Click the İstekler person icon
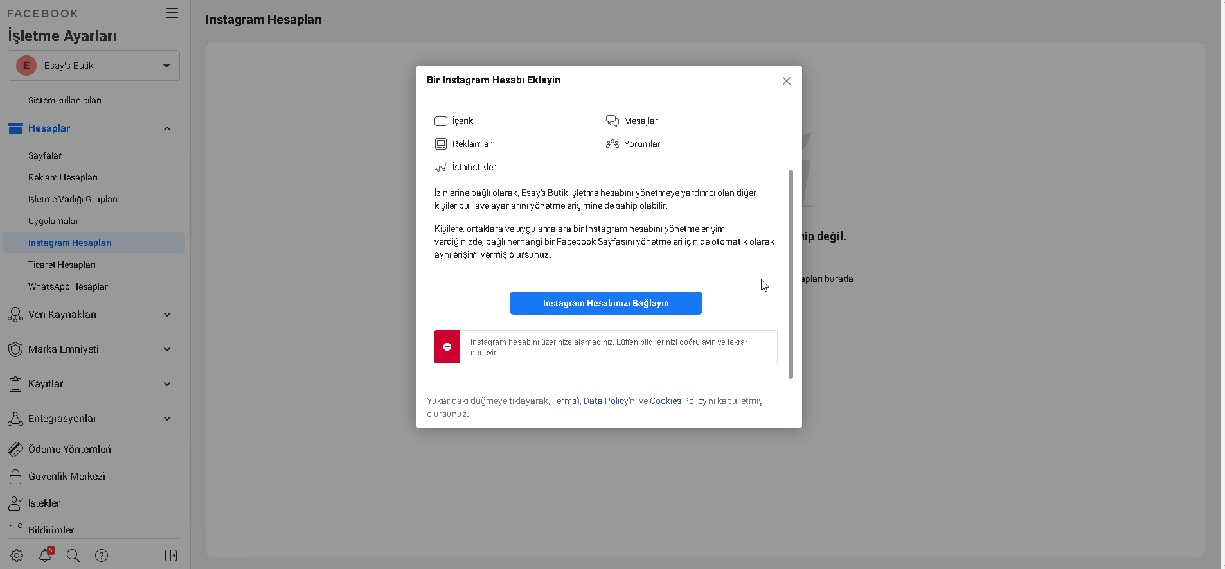Viewport: 1225px width, 569px height. [x=15, y=503]
